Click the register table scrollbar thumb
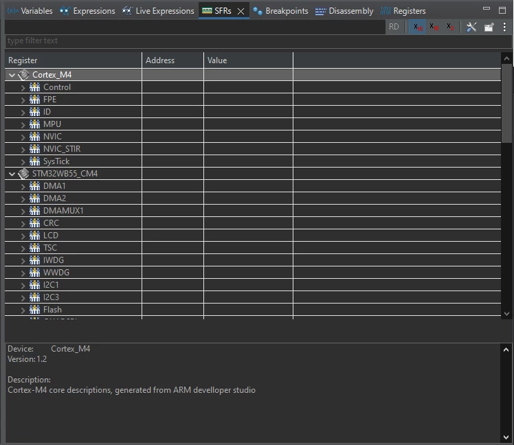The height and width of the screenshot is (445, 514). pyautogui.click(x=507, y=103)
